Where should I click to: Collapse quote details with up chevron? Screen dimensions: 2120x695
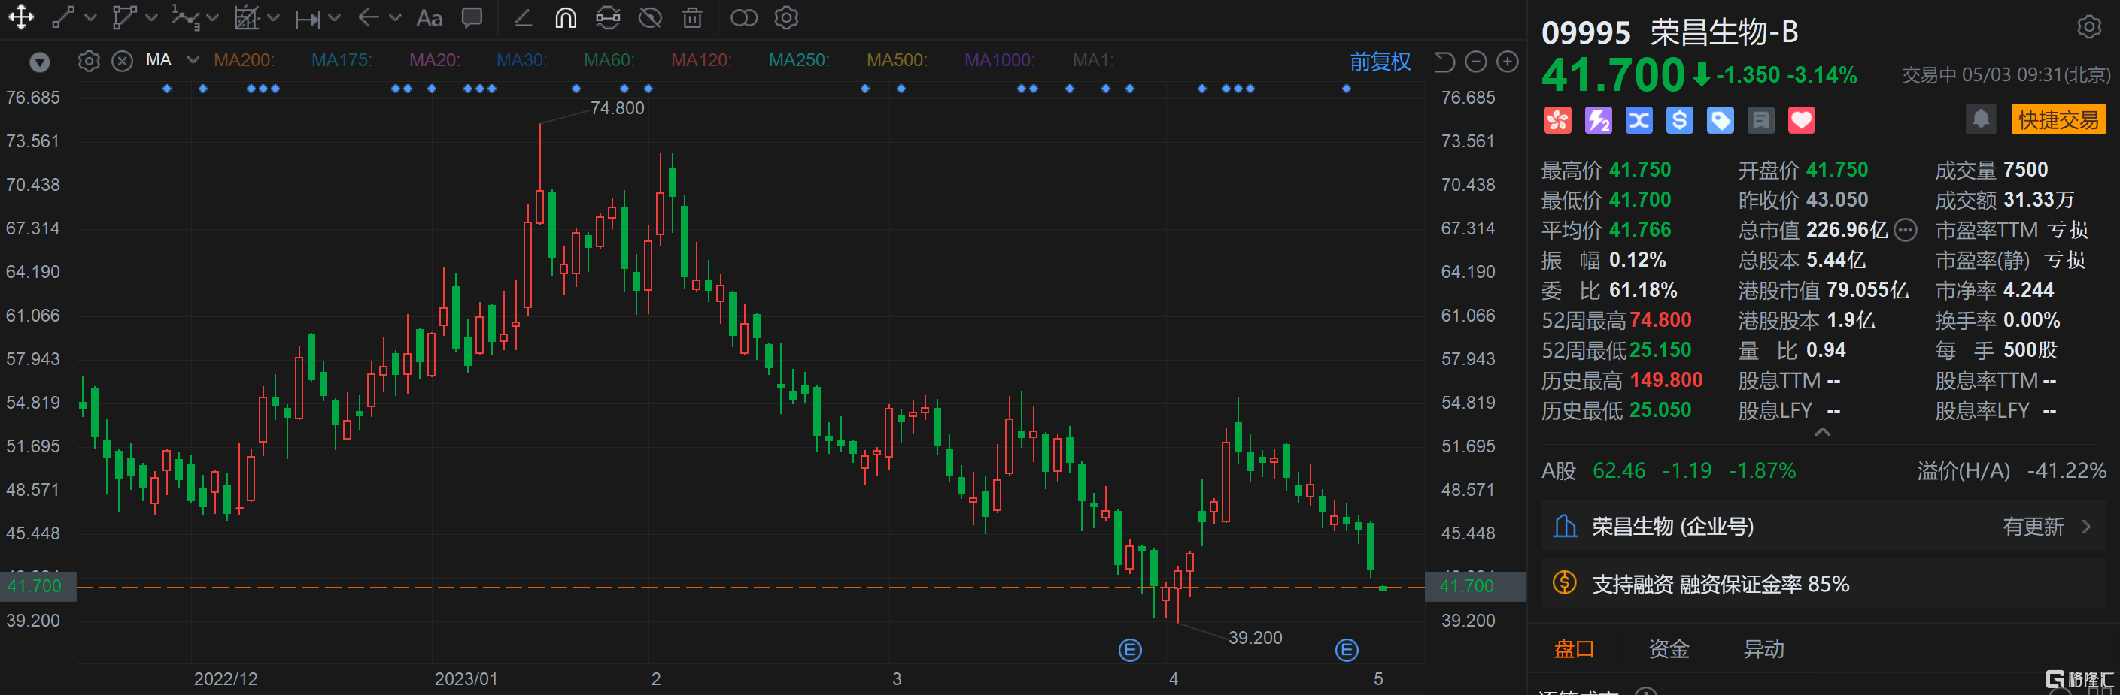(x=1822, y=432)
